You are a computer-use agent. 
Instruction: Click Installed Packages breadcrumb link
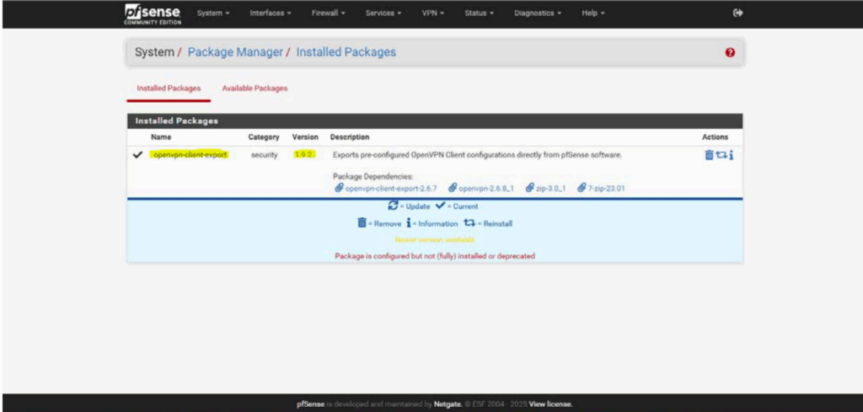pyautogui.click(x=346, y=52)
